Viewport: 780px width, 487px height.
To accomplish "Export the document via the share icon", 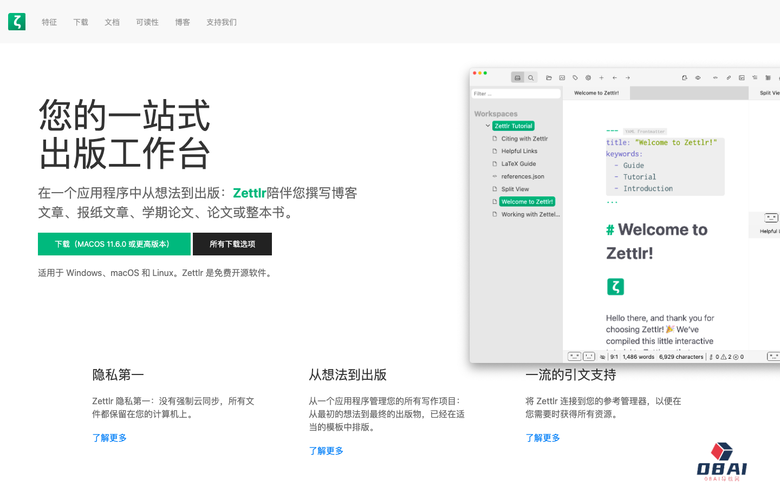I will click(x=684, y=77).
